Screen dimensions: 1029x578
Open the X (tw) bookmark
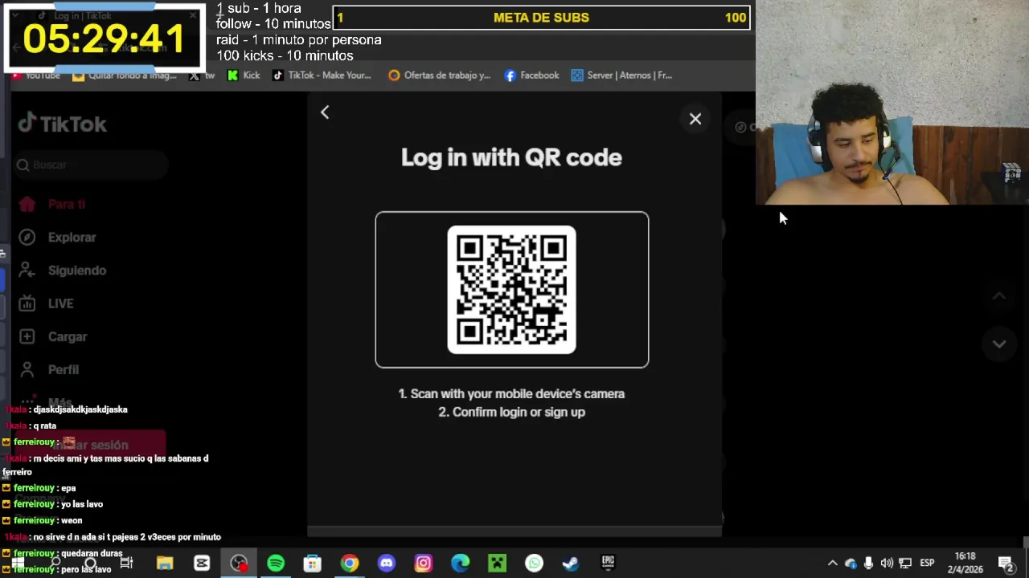point(202,75)
